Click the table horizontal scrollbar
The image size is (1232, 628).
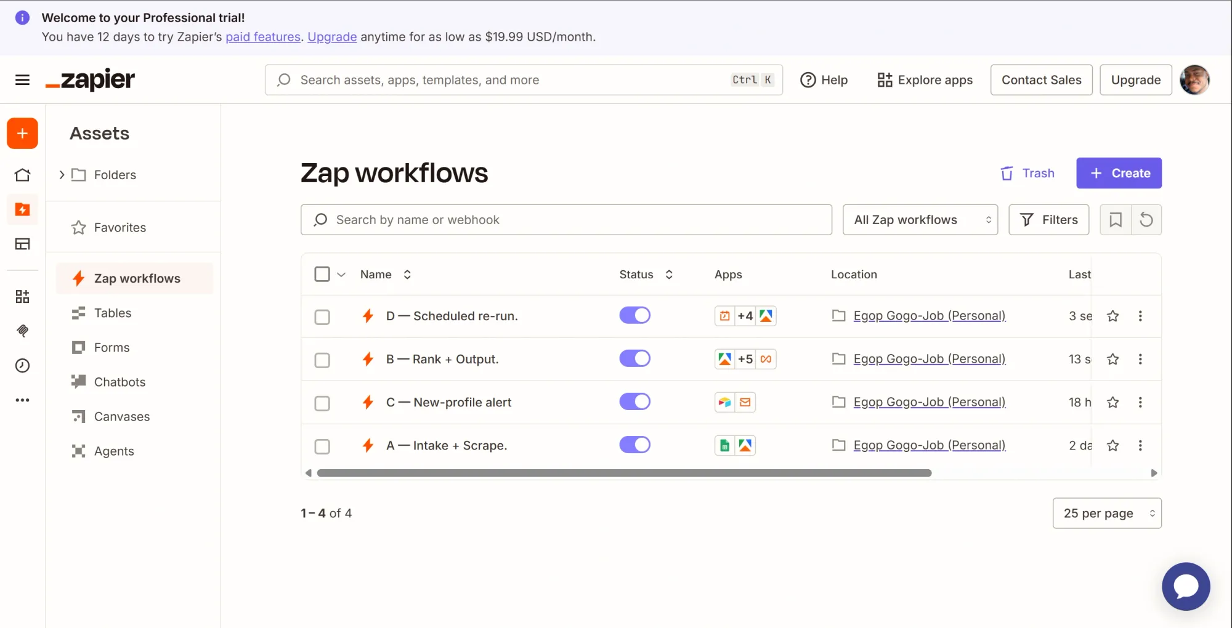624,473
